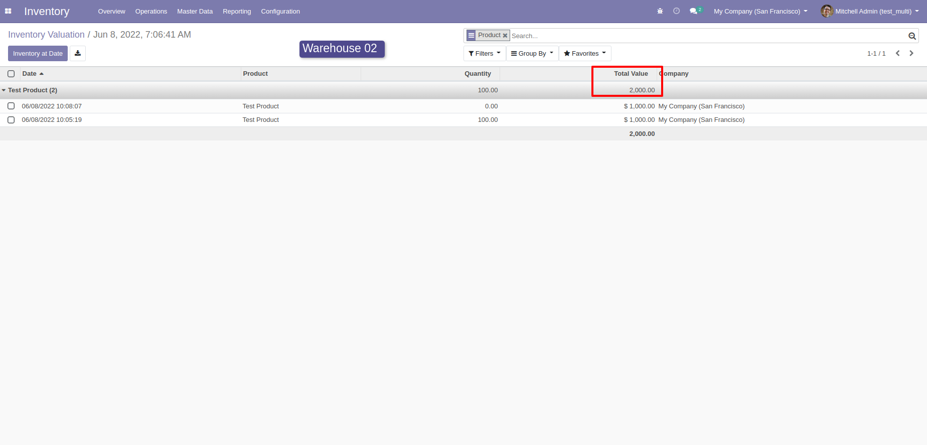Click the Inventory at Date button
Screen dimensions: 927x445
pos(38,53)
